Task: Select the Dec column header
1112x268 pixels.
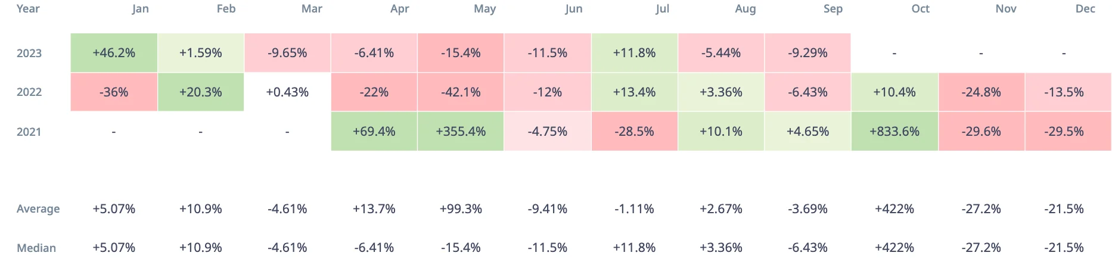Action: 1085,9
